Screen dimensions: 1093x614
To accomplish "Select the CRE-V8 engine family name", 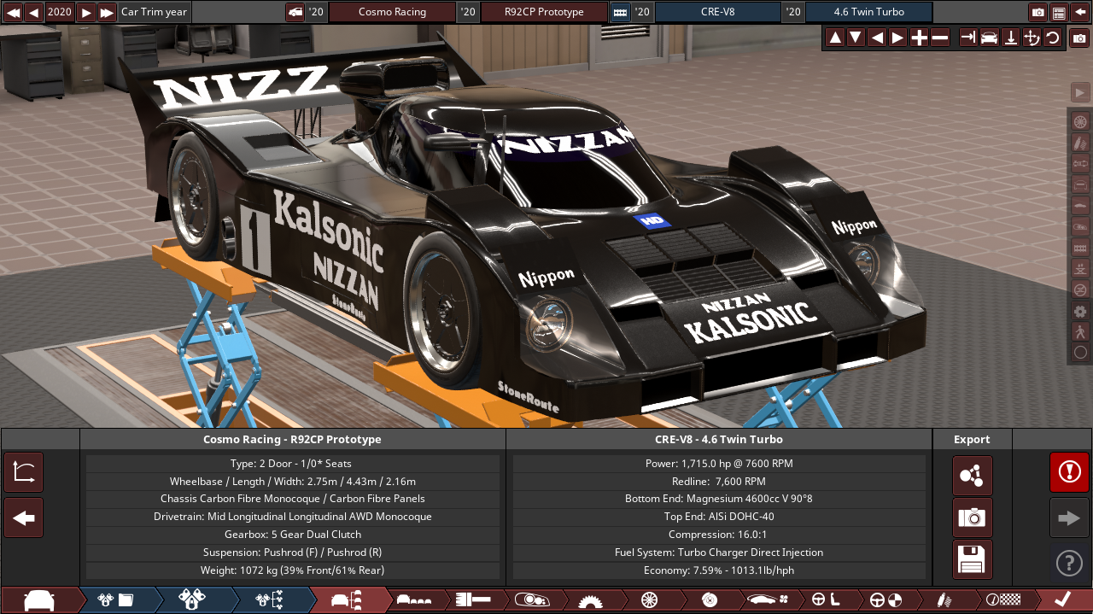I will pos(717,12).
